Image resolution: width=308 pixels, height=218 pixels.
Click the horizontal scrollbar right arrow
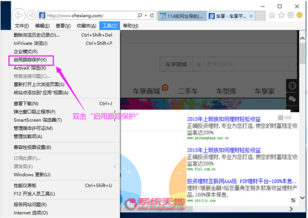[291, 209]
